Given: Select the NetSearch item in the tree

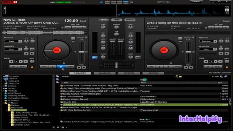Looking at the screenshot, I should pyautogui.click(x=13, y=81).
